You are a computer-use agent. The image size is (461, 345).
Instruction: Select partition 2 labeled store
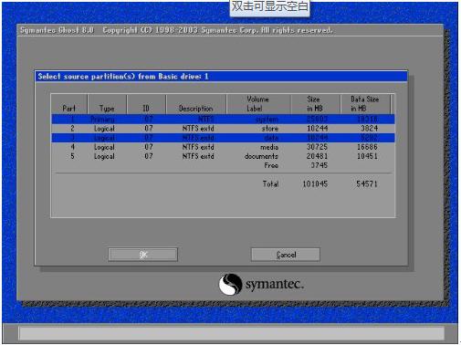coord(223,129)
